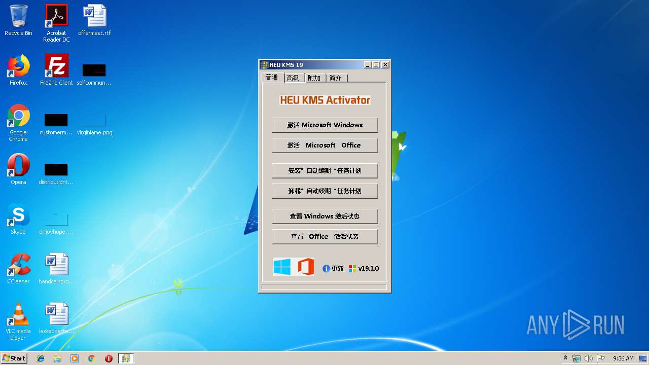This screenshot has width=649, height=365.
Task: Open handcaliforn... Word document
Action: 56,269
